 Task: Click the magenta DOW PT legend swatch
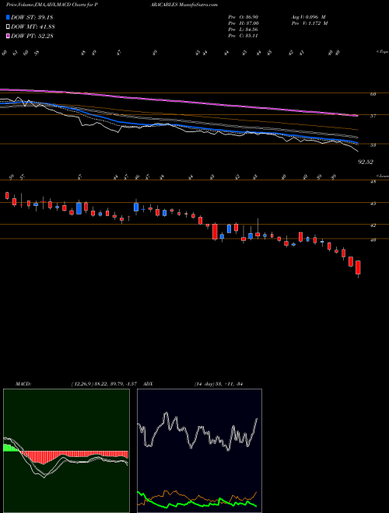[x=9, y=36]
